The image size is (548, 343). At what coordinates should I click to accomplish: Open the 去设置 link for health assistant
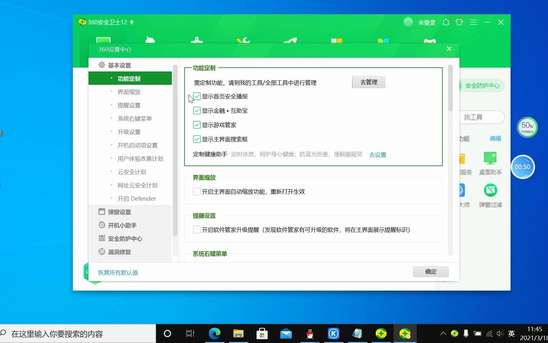point(377,155)
